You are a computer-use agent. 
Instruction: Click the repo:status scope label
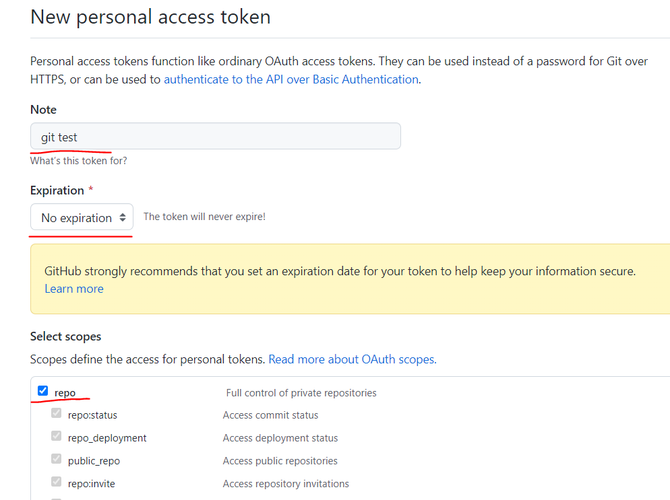click(92, 415)
